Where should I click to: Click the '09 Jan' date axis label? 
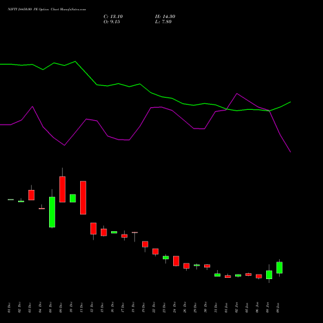click(278, 307)
